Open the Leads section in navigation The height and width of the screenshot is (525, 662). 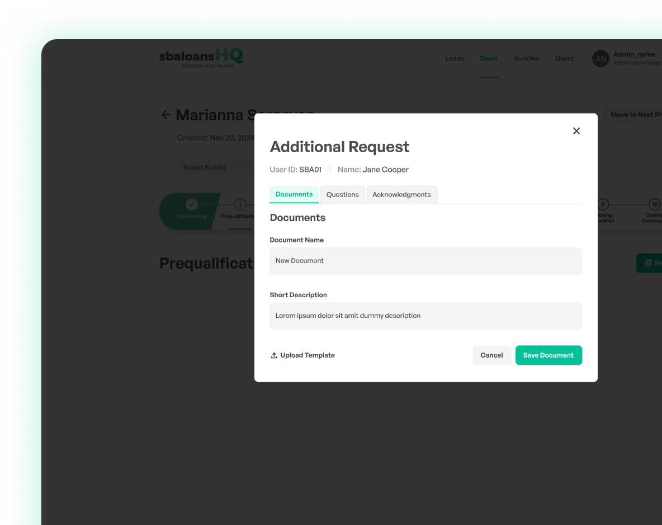pos(455,58)
